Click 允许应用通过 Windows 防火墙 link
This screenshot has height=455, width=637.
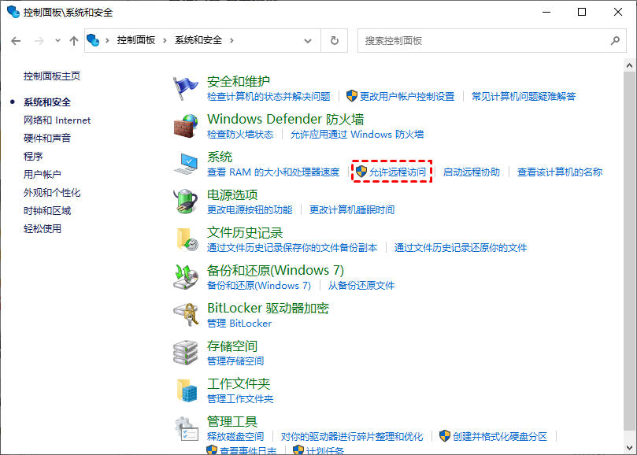[x=357, y=134]
